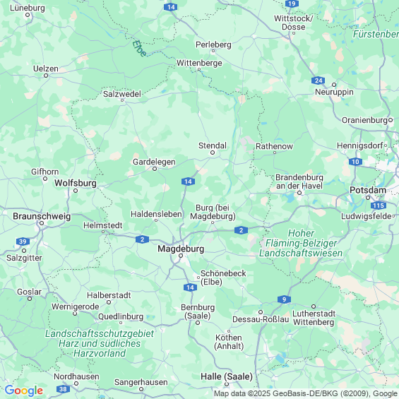This screenshot has height=399, width=399.
Task: Click Hoher Fläming-Belziger Landschaftswiesen park label
Action: pos(301,243)
